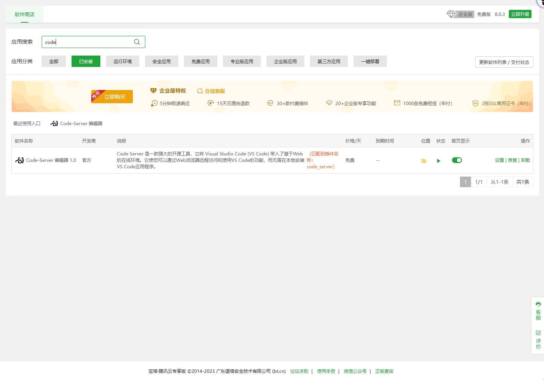
Task: Focus the application search input field
Action: tap(87, 42)
